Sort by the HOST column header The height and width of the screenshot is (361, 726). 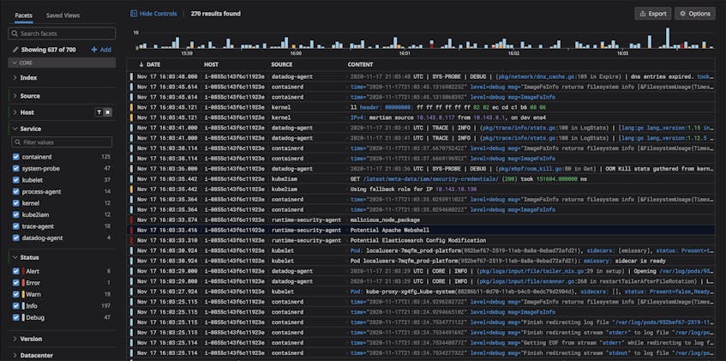point(211,64)
